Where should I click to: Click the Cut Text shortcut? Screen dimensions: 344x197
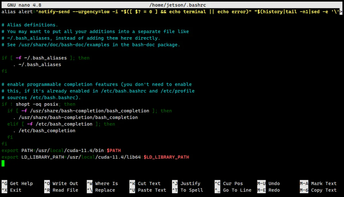coord(145,184)
